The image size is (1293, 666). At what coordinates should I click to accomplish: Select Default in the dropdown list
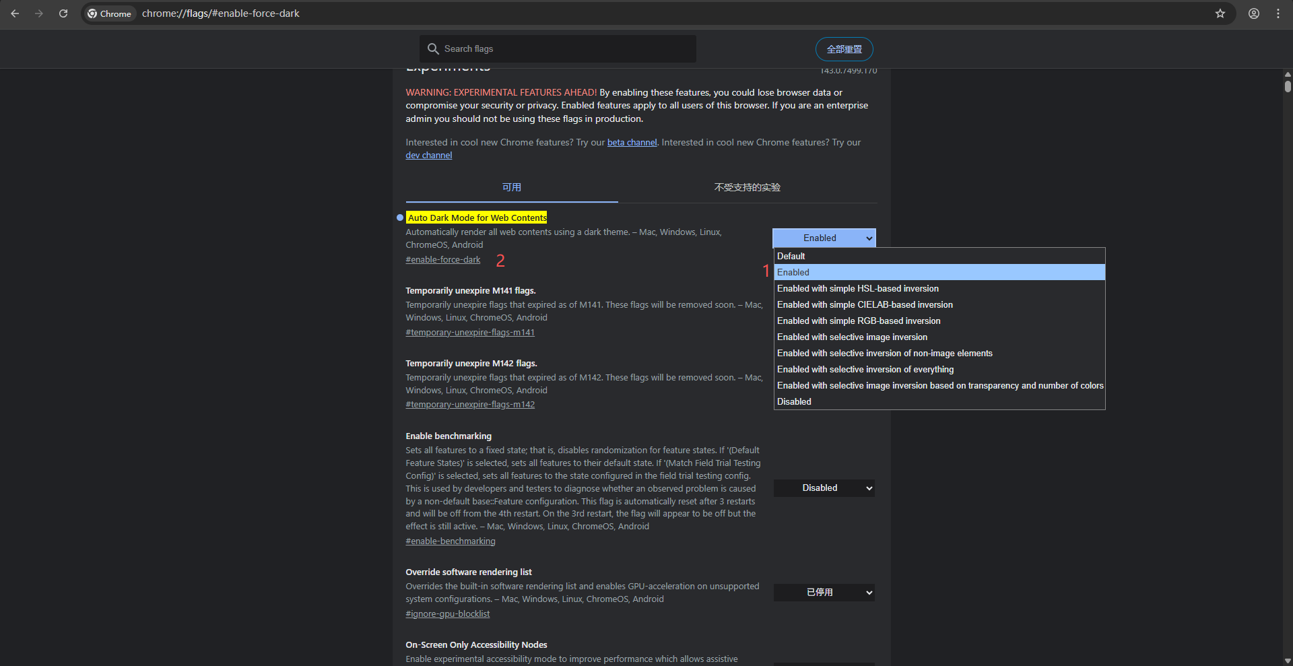939,256
